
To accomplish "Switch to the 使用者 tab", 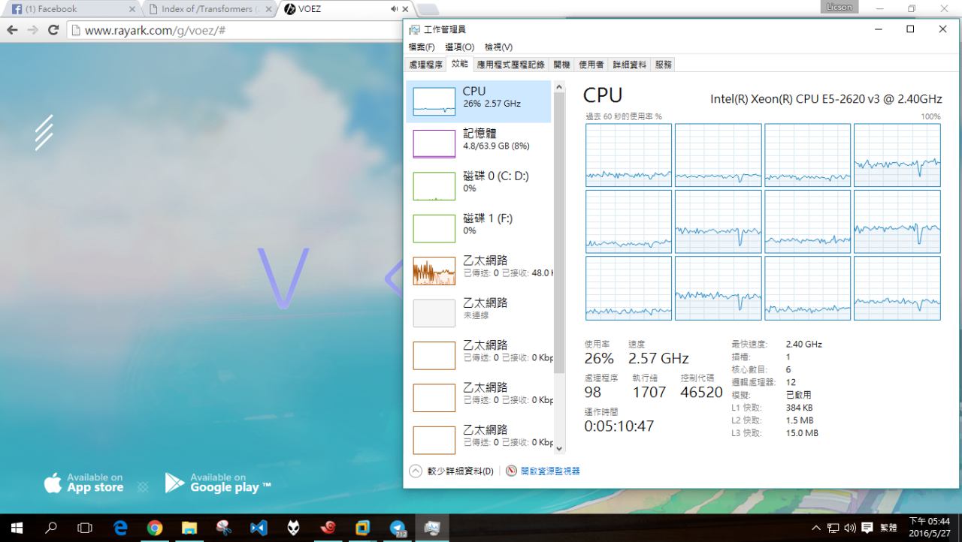I will pos(591,65).
